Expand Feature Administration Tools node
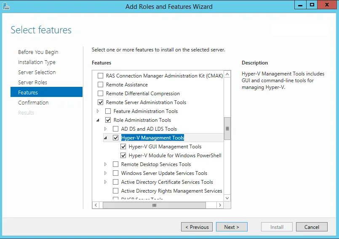 [98, 111]
